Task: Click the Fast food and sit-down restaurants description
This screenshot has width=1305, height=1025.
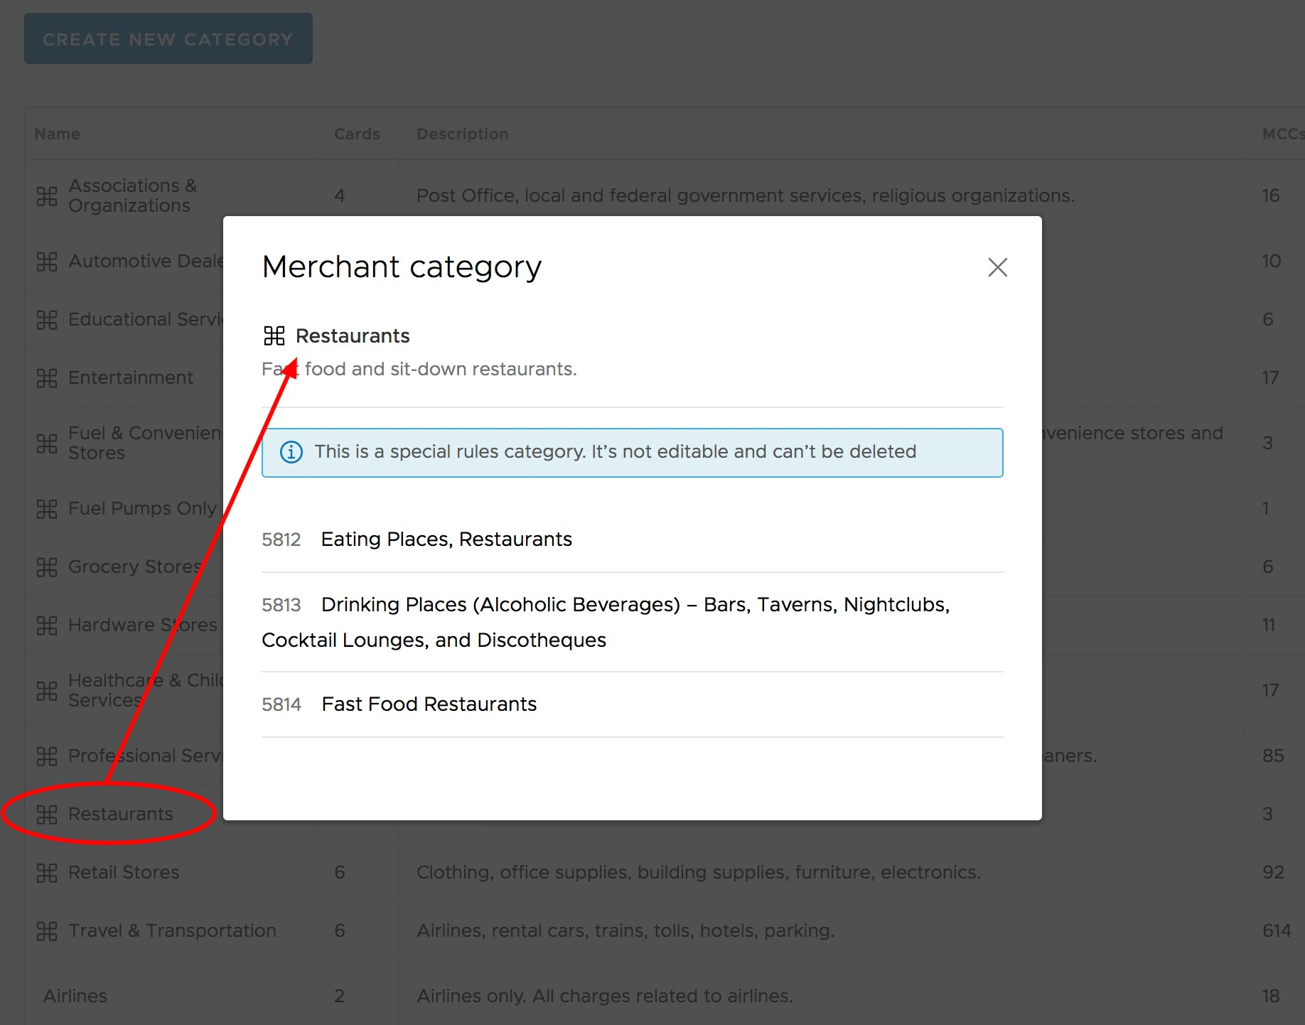Action: [x=419, y=369]
